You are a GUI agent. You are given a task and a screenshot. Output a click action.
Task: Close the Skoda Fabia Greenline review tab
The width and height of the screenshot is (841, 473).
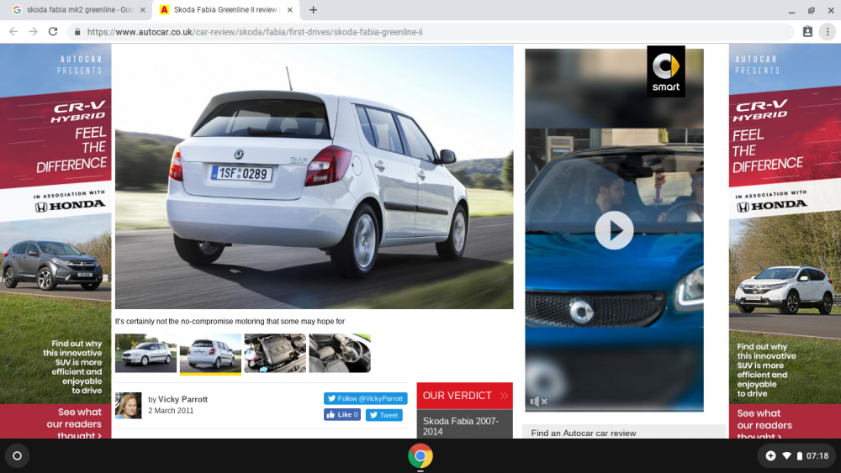(x=289, y=9)
